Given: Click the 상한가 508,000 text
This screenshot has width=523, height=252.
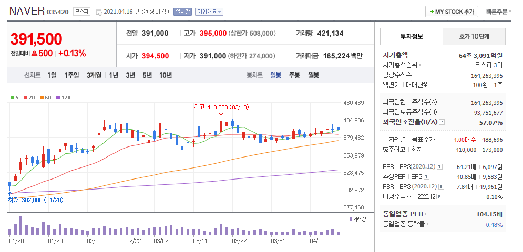Looking at the screenshot, I should click(252, 33).
